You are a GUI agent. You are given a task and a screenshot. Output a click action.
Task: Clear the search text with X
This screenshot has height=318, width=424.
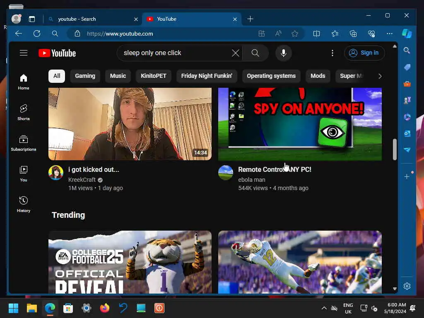click(x=236, y=53)
